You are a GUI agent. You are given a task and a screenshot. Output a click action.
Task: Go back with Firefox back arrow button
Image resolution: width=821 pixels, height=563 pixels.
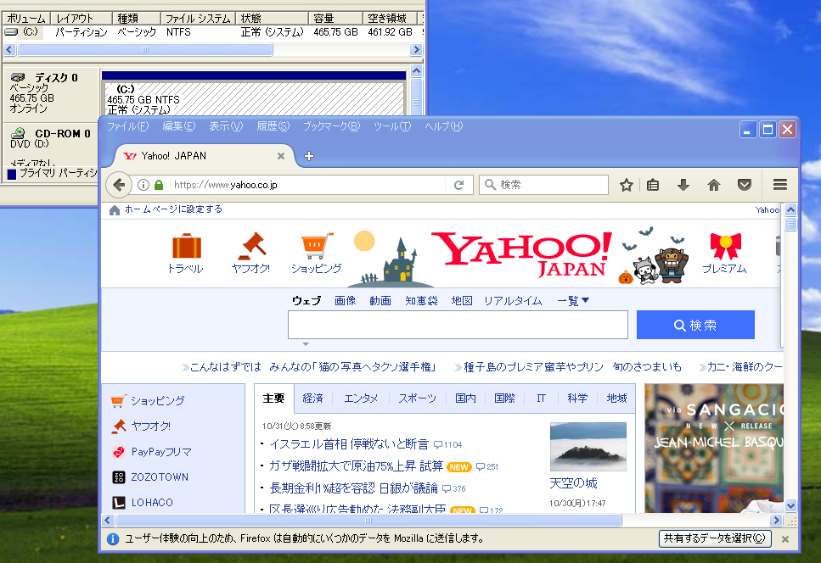pos(119,185)
